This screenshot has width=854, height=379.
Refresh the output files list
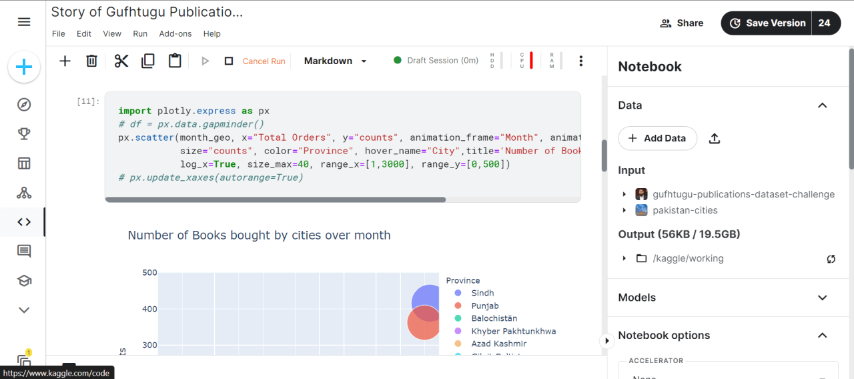point(831,258)
